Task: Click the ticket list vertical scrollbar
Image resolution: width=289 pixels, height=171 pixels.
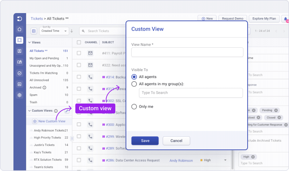Action: [232, 159]
